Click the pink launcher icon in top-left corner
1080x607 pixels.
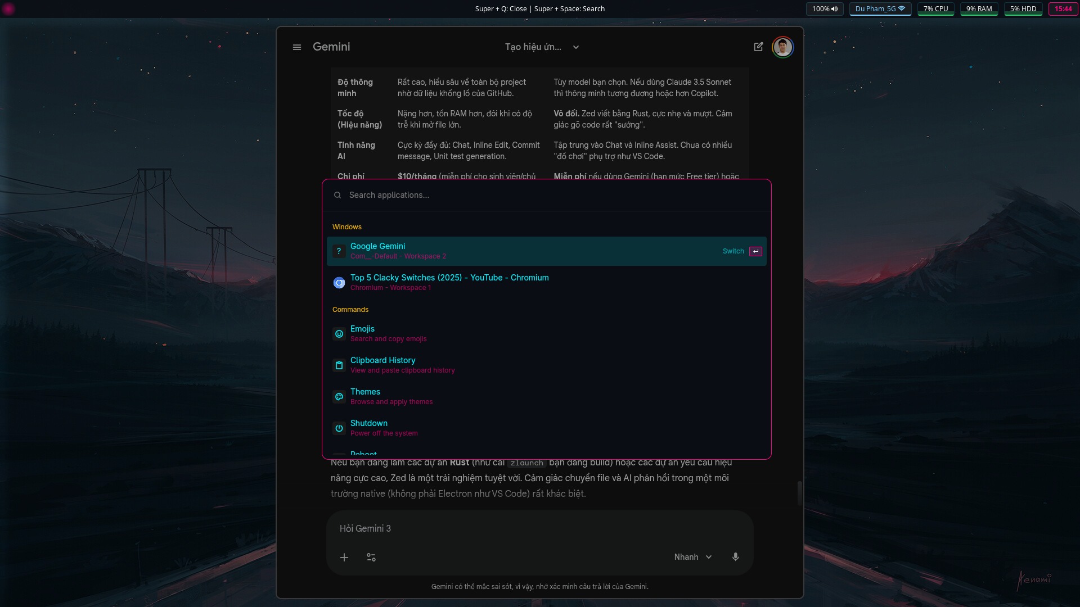pyautogui.click(x=8, y=9)
